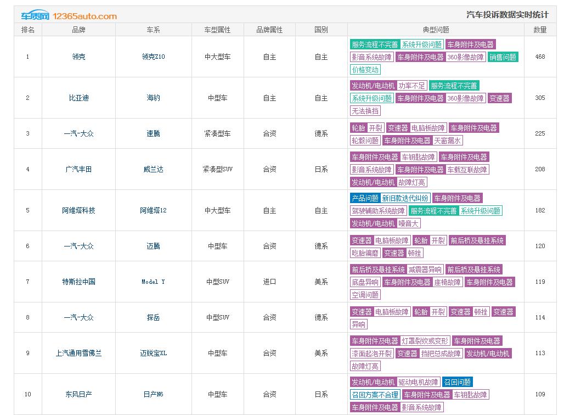Open the 迈锐宝XL car series link
Screen dimensions: 564x415
pyautogui.click(x=153, y=353)
